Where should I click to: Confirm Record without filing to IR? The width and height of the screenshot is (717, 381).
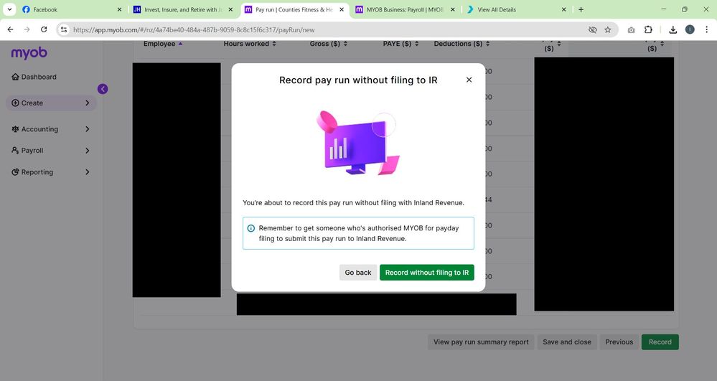(426, 273)
